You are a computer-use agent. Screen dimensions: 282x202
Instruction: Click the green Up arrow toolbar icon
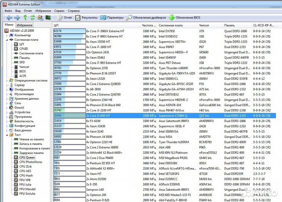coord(25,18)
